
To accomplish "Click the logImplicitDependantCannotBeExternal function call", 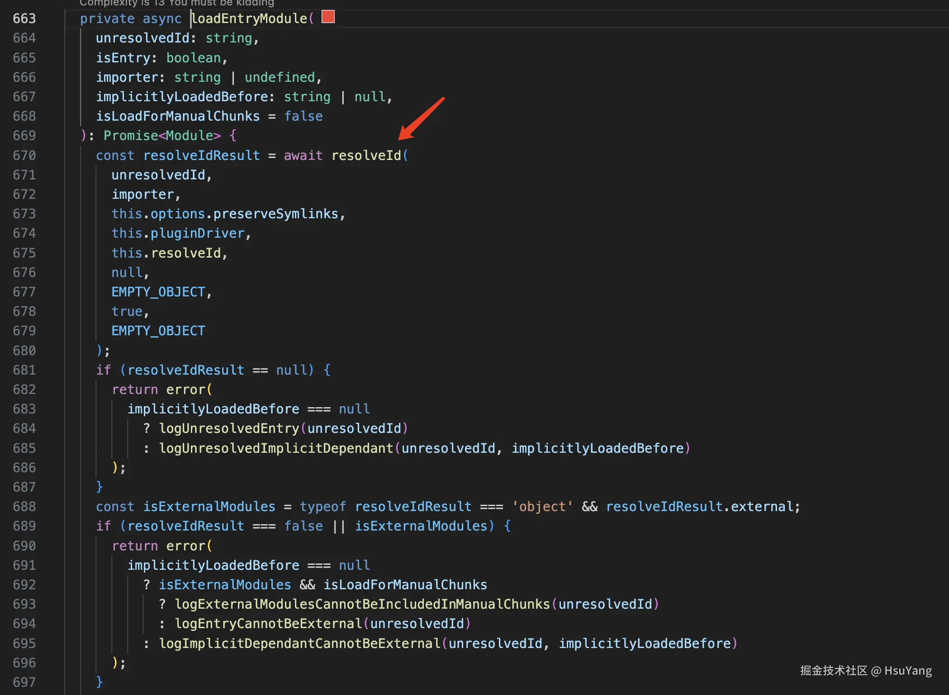I will tap(299, 643).
